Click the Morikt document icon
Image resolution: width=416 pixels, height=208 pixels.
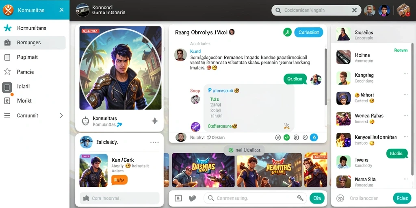7,101
